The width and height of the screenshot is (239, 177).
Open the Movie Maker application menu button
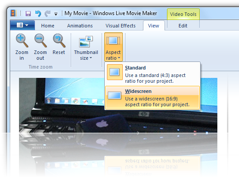point(23,25)
